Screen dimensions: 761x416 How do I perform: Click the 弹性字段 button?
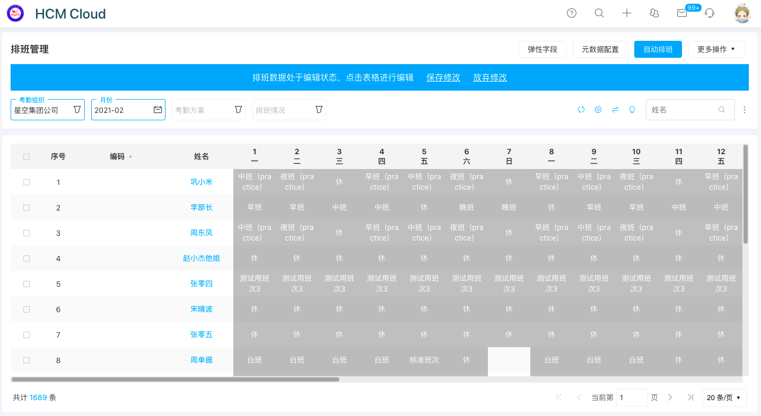coord(543,49)
